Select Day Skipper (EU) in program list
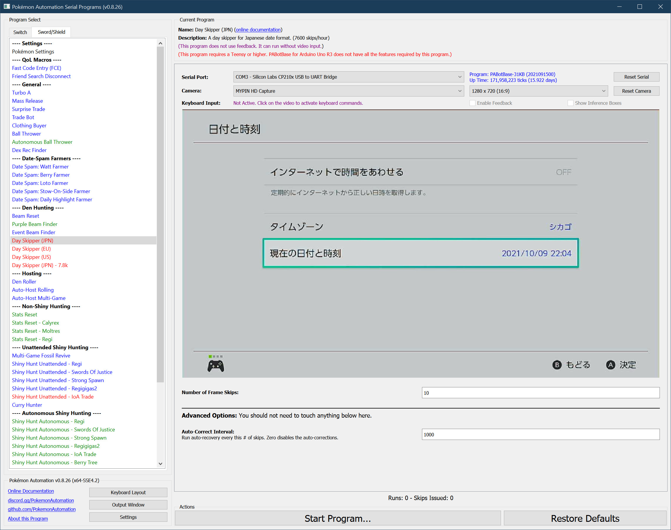The image size is (671, 530). (31, 249)
